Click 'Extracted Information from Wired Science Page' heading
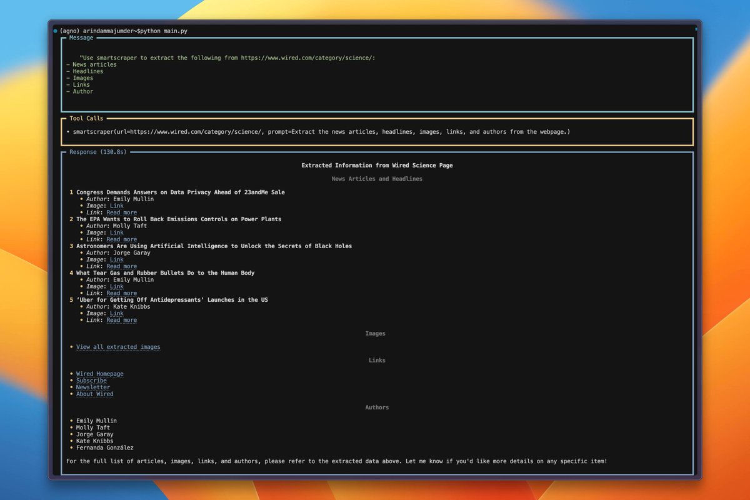This screenshot has height=500, width=750. coord(377,166)
